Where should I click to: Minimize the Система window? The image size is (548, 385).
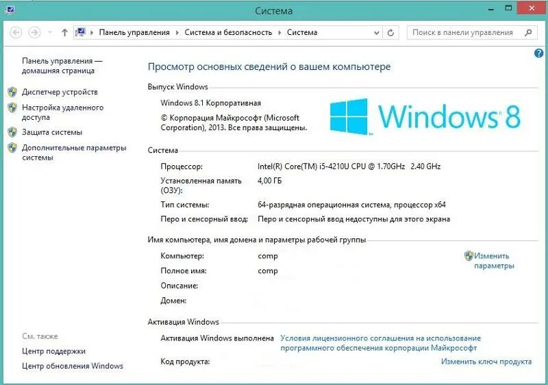(x=491, y=9)
